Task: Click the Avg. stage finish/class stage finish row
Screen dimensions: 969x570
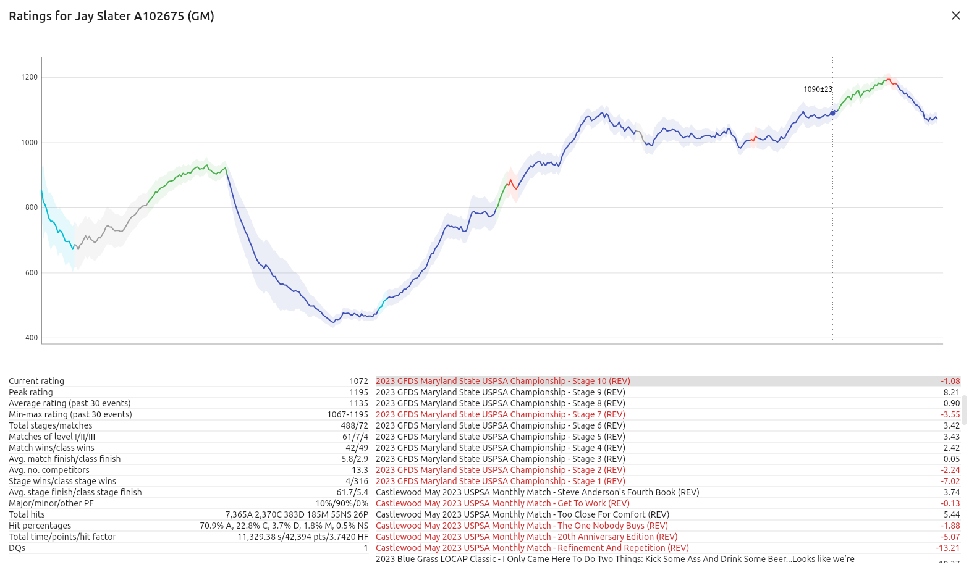Action: pyautogui.click(x=188, y=492)
